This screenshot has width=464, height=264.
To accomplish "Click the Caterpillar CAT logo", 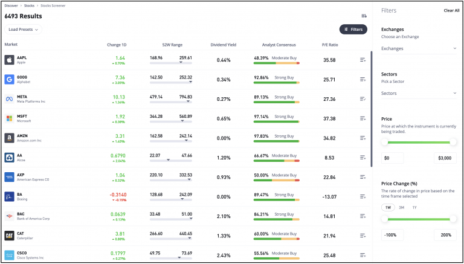I will click(9, 236).
